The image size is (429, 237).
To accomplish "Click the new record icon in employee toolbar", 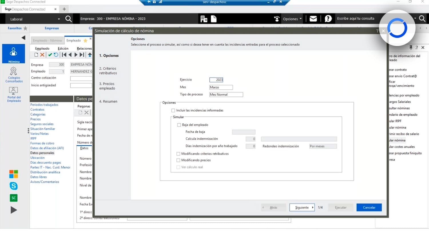I will coord(36,55).
